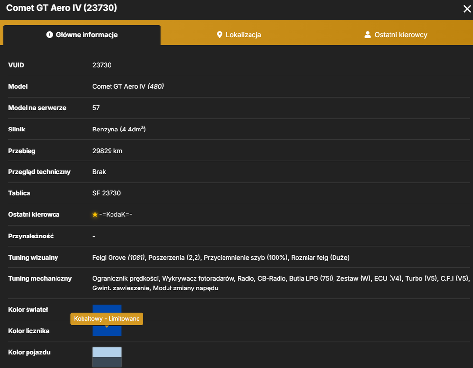Click the Kobaltowy - Limitowane tooltip
473x368 pixels.
(107, 319)
